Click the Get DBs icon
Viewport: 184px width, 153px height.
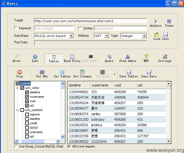pyautogui.click(x=42, y=72)
